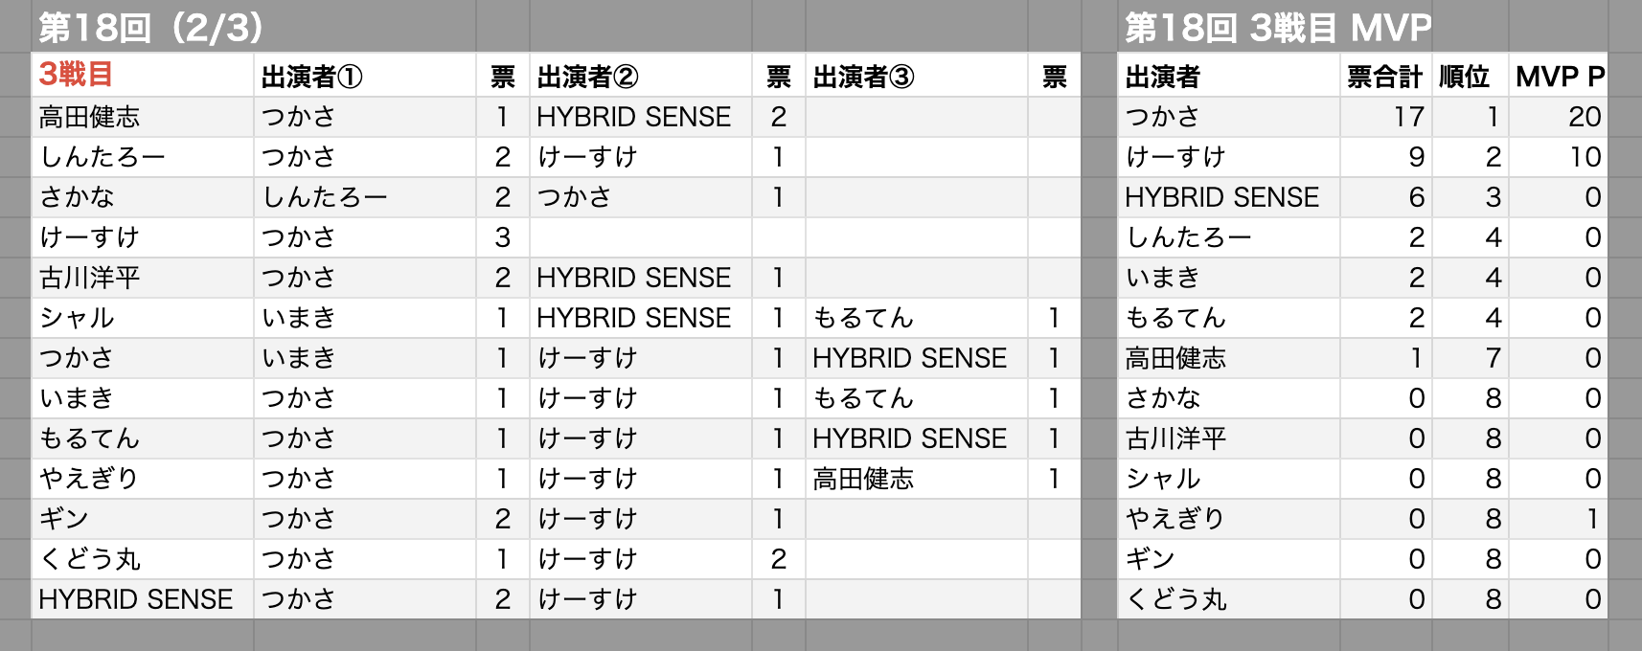Select the '第18回 3戦目 MVP' title cell

click(x=1278, y=28)
